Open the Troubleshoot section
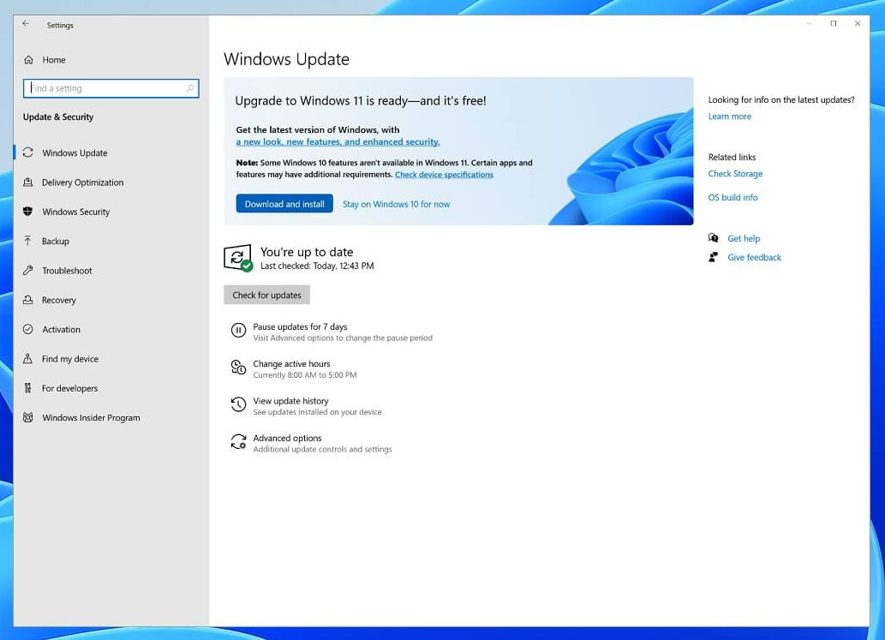 tap(67, 271)
